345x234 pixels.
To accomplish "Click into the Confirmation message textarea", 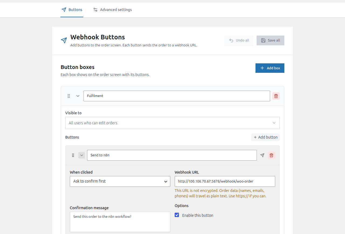I will pyautogui.click(x=120, y=222).
